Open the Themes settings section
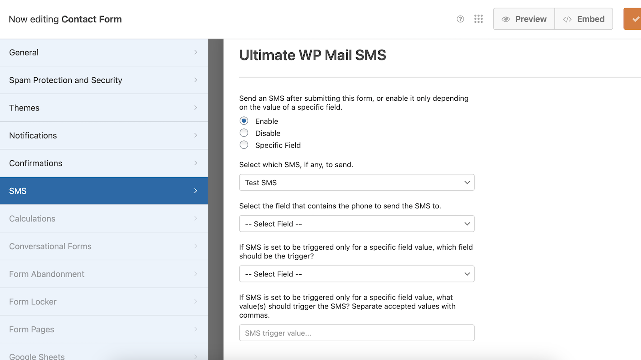This screenshot has width=641, height=360. coord(104,108)
